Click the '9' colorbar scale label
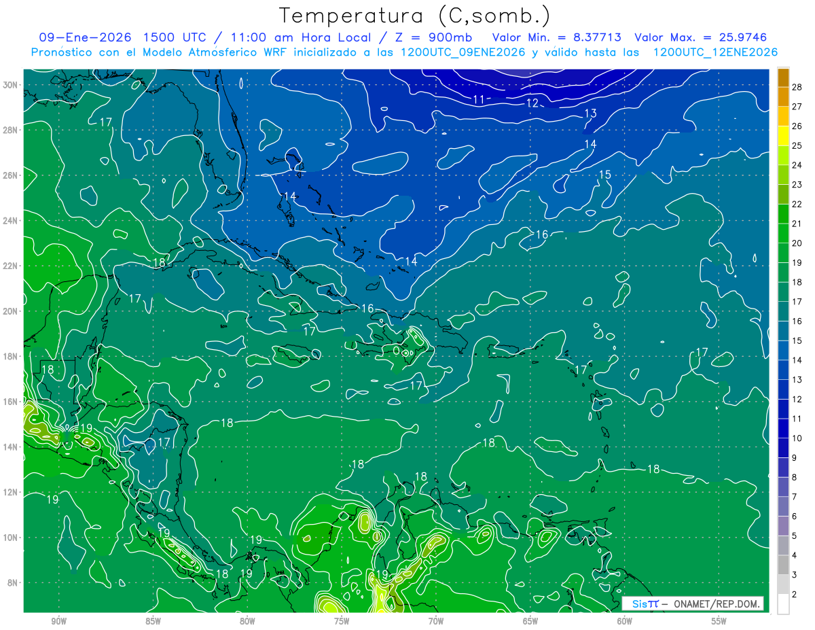 pyautogui.click(x=795, y=458)
